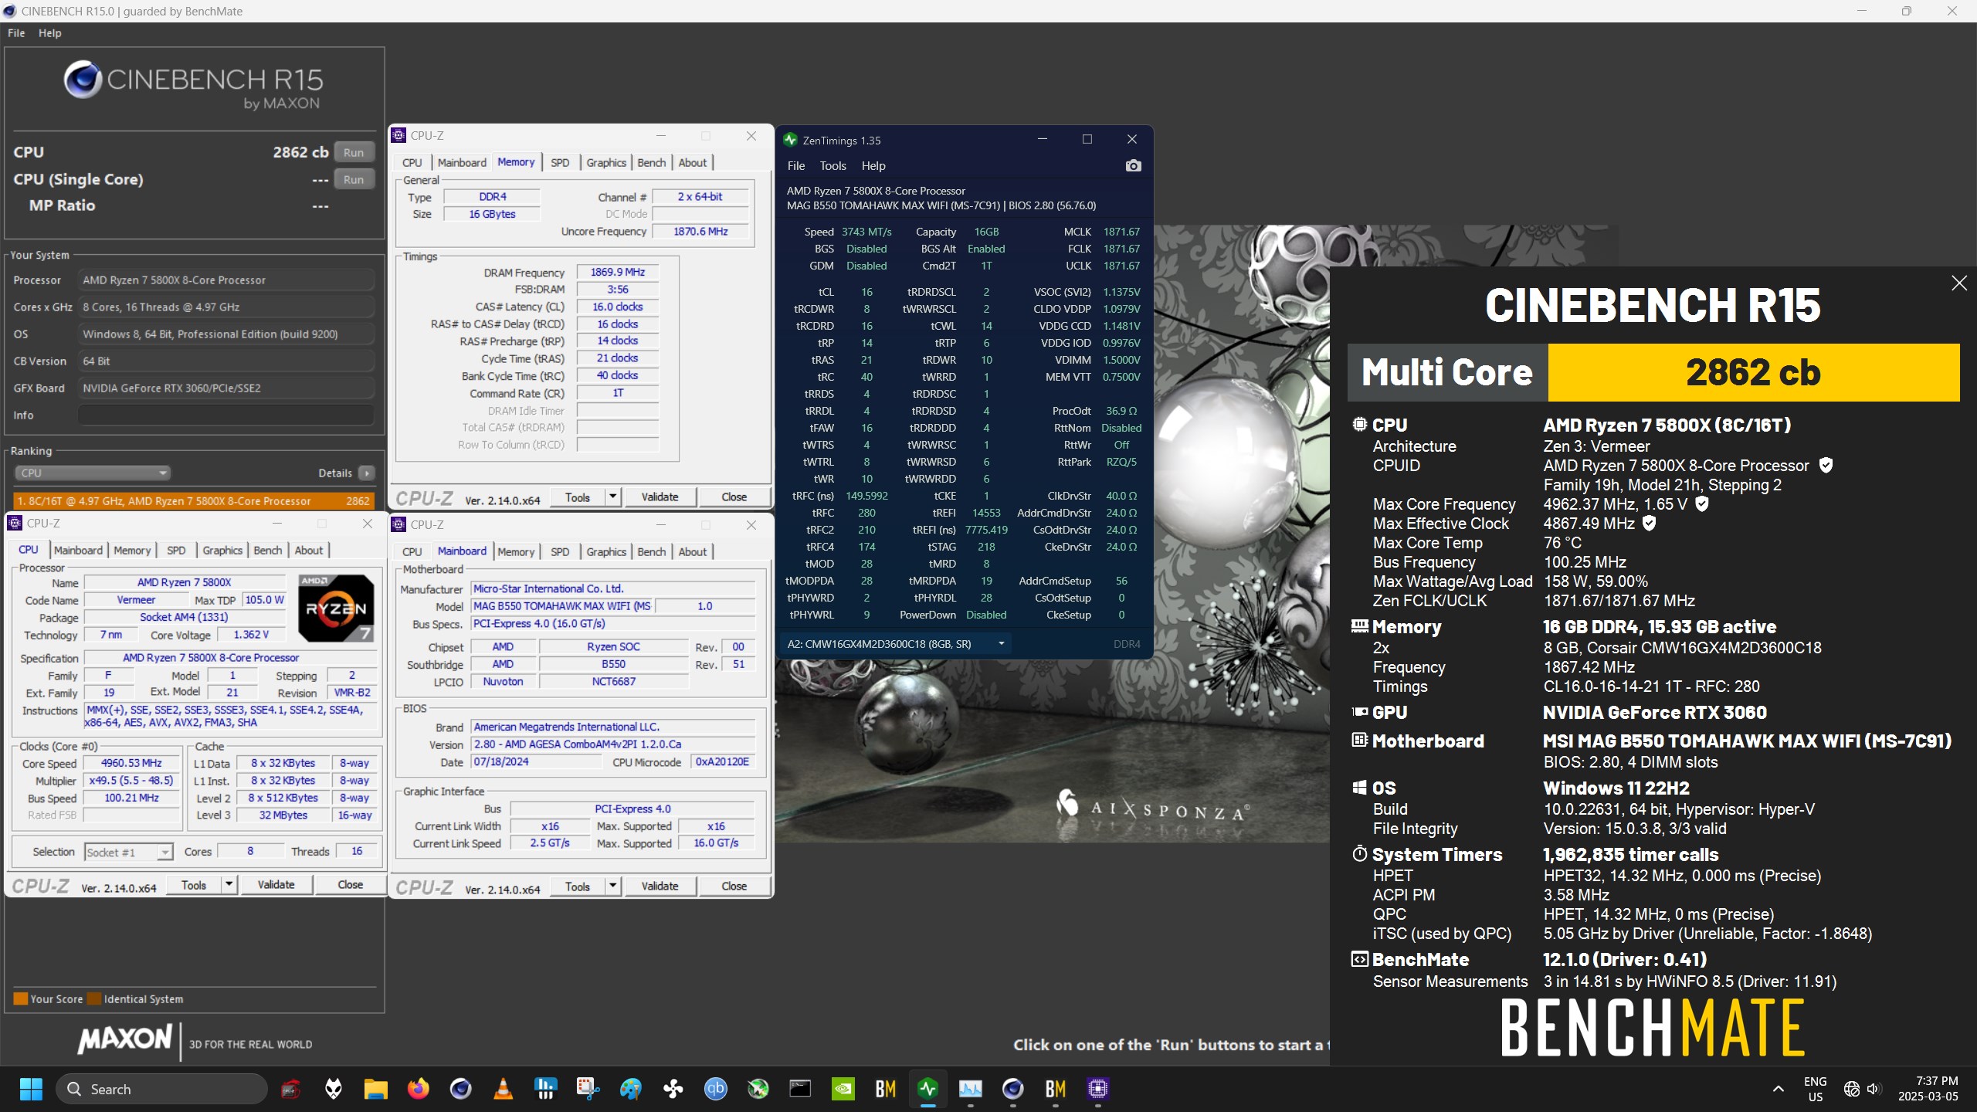The width and height of the screenshot is (1977, 1112).
Task: Open Graphics tab in CPU-Z Motherboard window
Action: point(606,551)
